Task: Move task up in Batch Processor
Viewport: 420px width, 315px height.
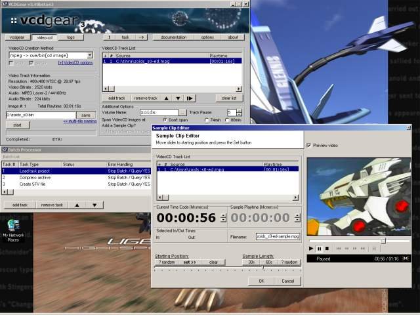Action: click(x=77, y=205)
